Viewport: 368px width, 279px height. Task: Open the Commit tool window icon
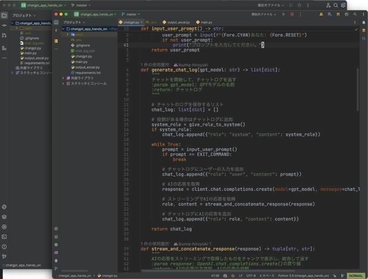56,31
